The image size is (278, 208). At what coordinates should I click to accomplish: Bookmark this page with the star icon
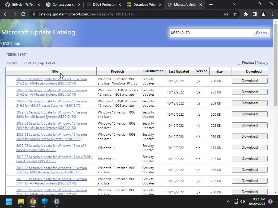(x=235, y=14)
